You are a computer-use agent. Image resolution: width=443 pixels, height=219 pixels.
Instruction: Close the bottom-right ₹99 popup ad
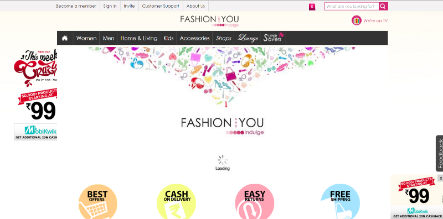[441, 178]
